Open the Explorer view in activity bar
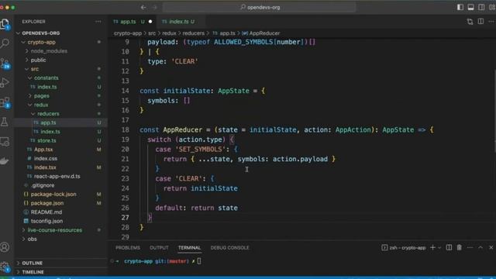The height and width of the screenshot is (279, 496). [5, 24]
